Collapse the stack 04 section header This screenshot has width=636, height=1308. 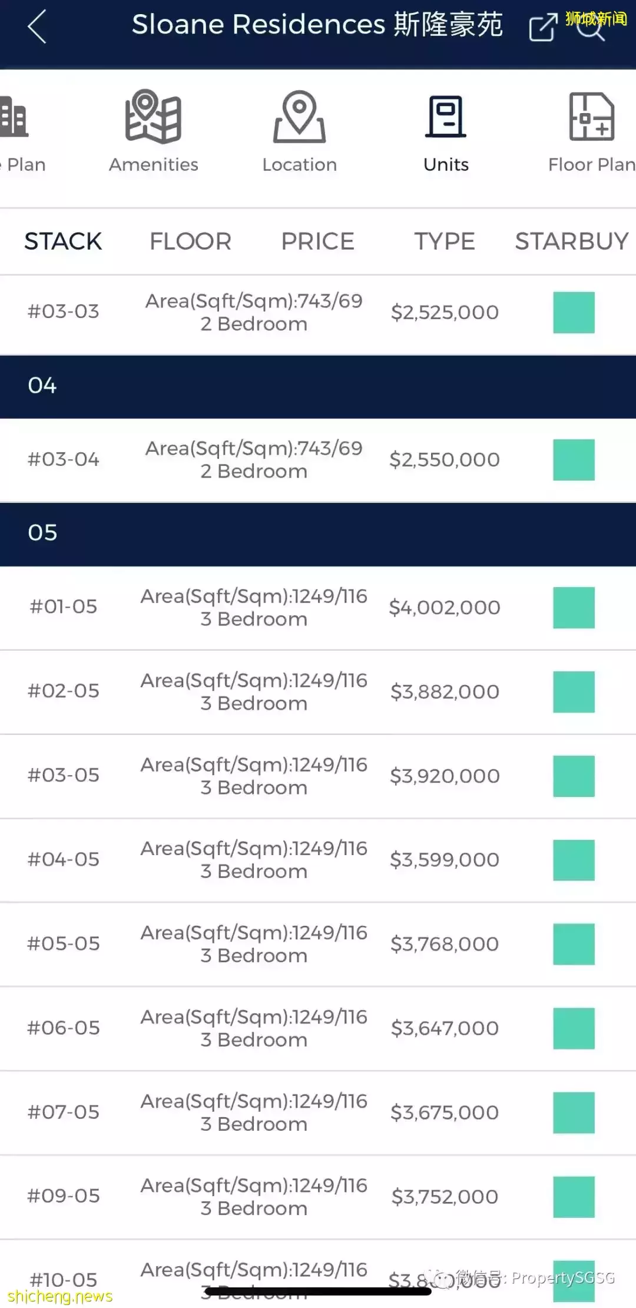318,386
